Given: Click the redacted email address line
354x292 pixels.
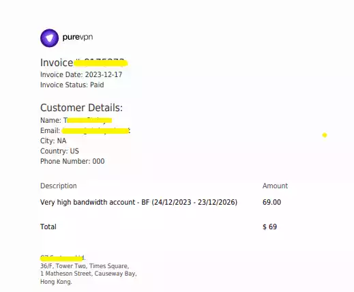Looking at the screenshot, I should tap(95, 130).
